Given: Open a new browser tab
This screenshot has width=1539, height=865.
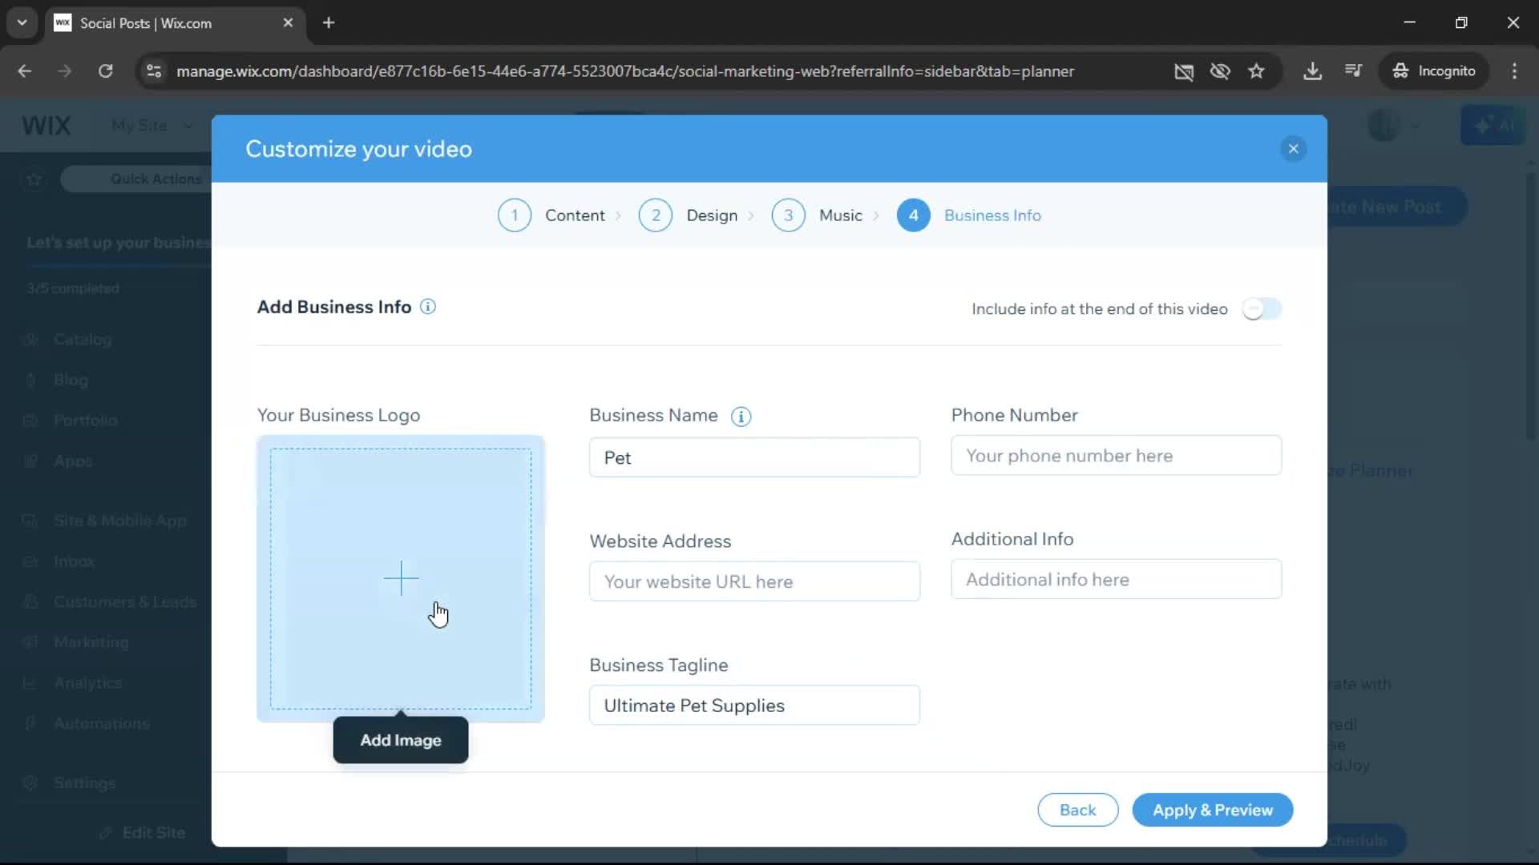Looking at the screenshot, I should (x=329, y=23).
